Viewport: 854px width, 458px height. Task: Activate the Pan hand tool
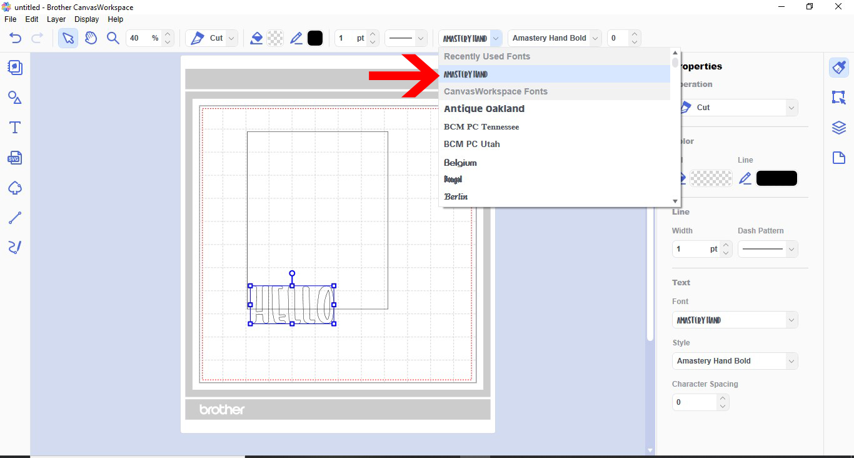pyautogui.click(x=91, y=38)
